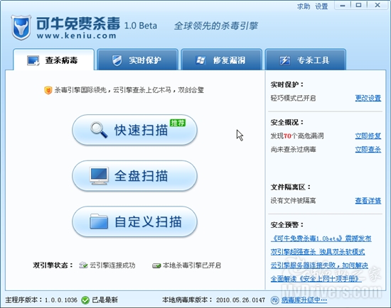Click the 轻巧模式已开启 text
The width and height of the screenshot is (391, 308).
point(293,98)
